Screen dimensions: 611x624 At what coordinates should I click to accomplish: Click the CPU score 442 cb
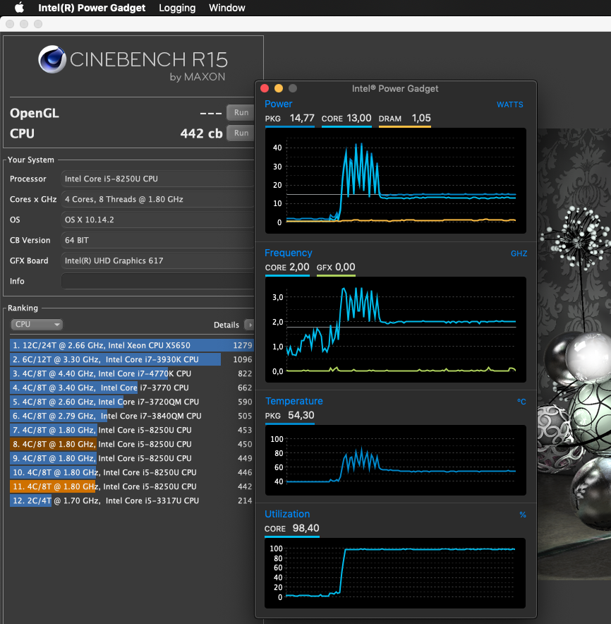tap(201, 133)
